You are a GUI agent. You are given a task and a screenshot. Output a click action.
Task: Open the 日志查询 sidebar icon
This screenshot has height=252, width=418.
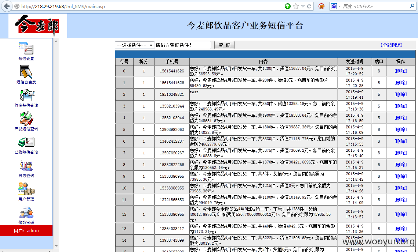click(x=26, y=166)
